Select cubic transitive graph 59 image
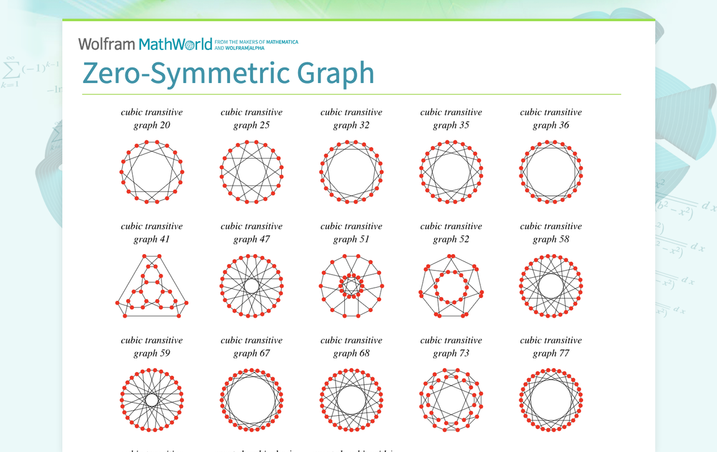Image resolution: width=717 pixels, height=452 pixels. 152,400
